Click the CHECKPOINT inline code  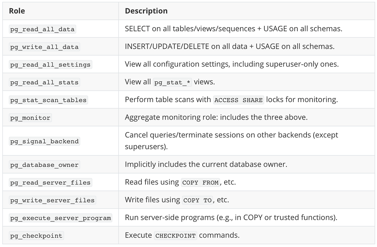(176, 236)
